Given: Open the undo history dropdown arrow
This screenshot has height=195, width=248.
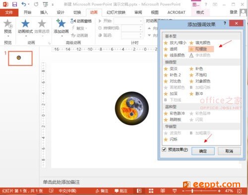Looking at the screenshot, I should [x=29, y=4].
